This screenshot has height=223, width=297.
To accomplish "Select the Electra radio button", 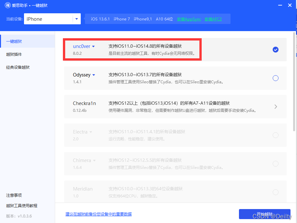I will 275,135.
